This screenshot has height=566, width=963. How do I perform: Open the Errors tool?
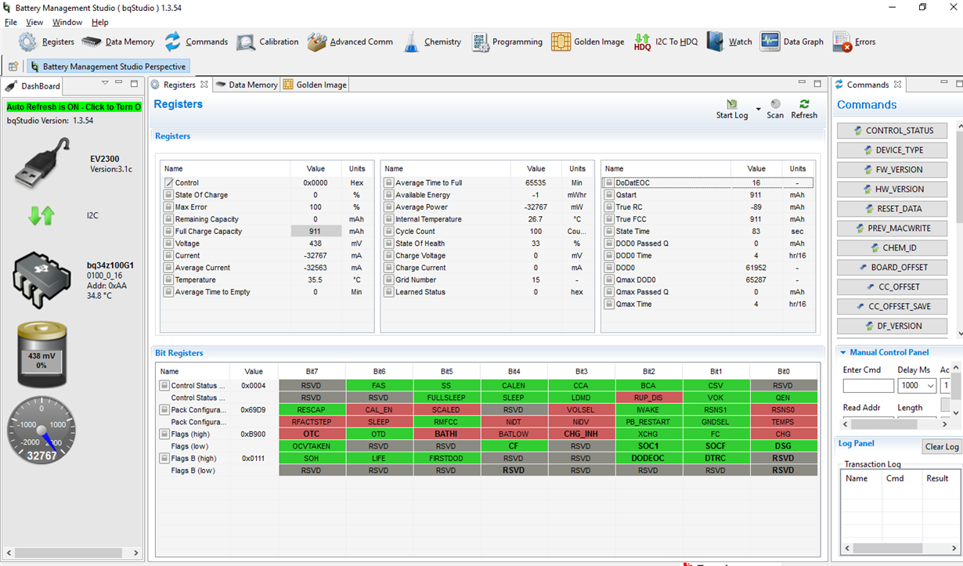[854, 41]
